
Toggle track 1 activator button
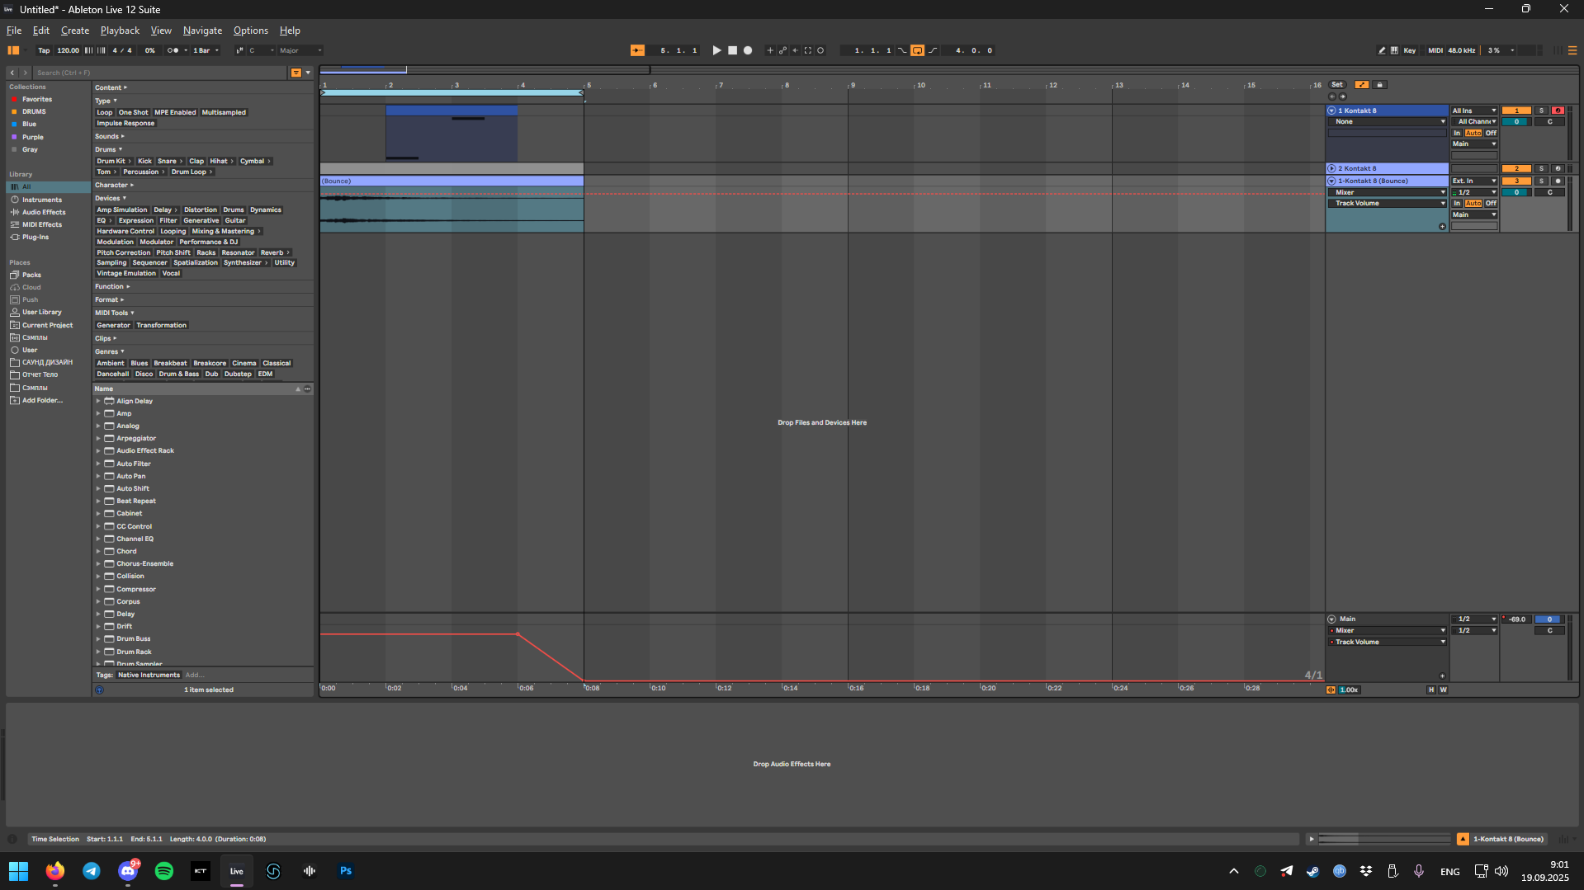coord(1516,111)
